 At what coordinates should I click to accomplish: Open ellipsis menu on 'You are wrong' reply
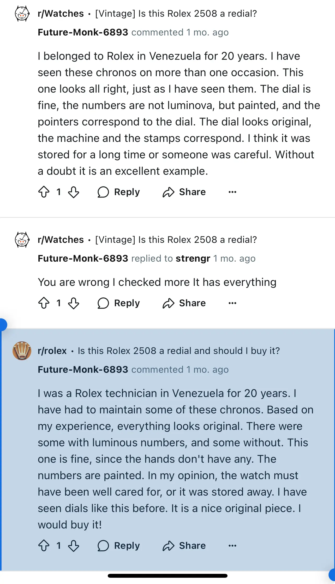232,303
